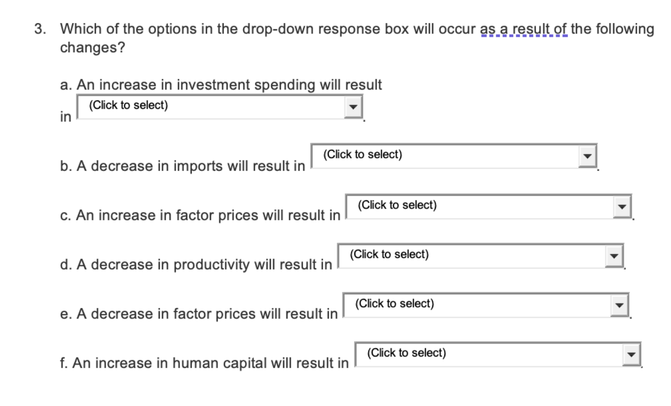Select the text of option a
671x406 pixels.
[x=220, y=84]
